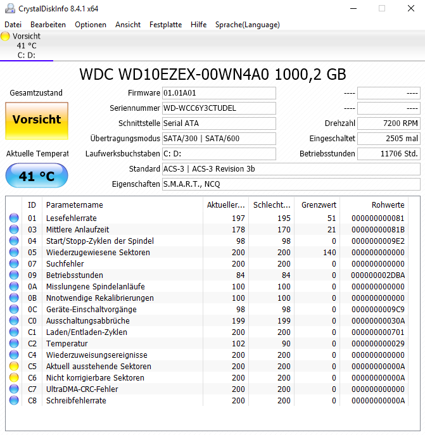This screenshot has width=425, height=435.
Task: Click the Eigenschaften field S.M.A.R.T., NCQ
Action: (x=291, y=184)
